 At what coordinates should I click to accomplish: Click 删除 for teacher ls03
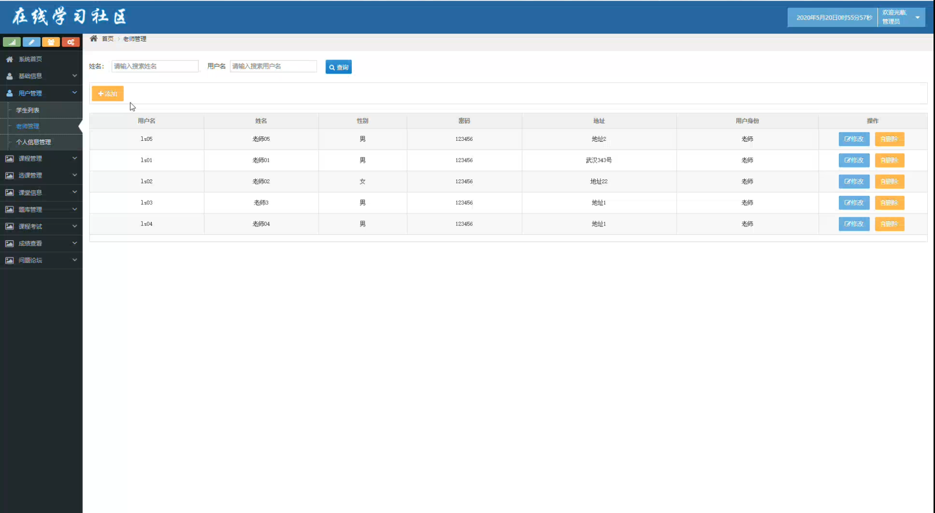(889, 203)
